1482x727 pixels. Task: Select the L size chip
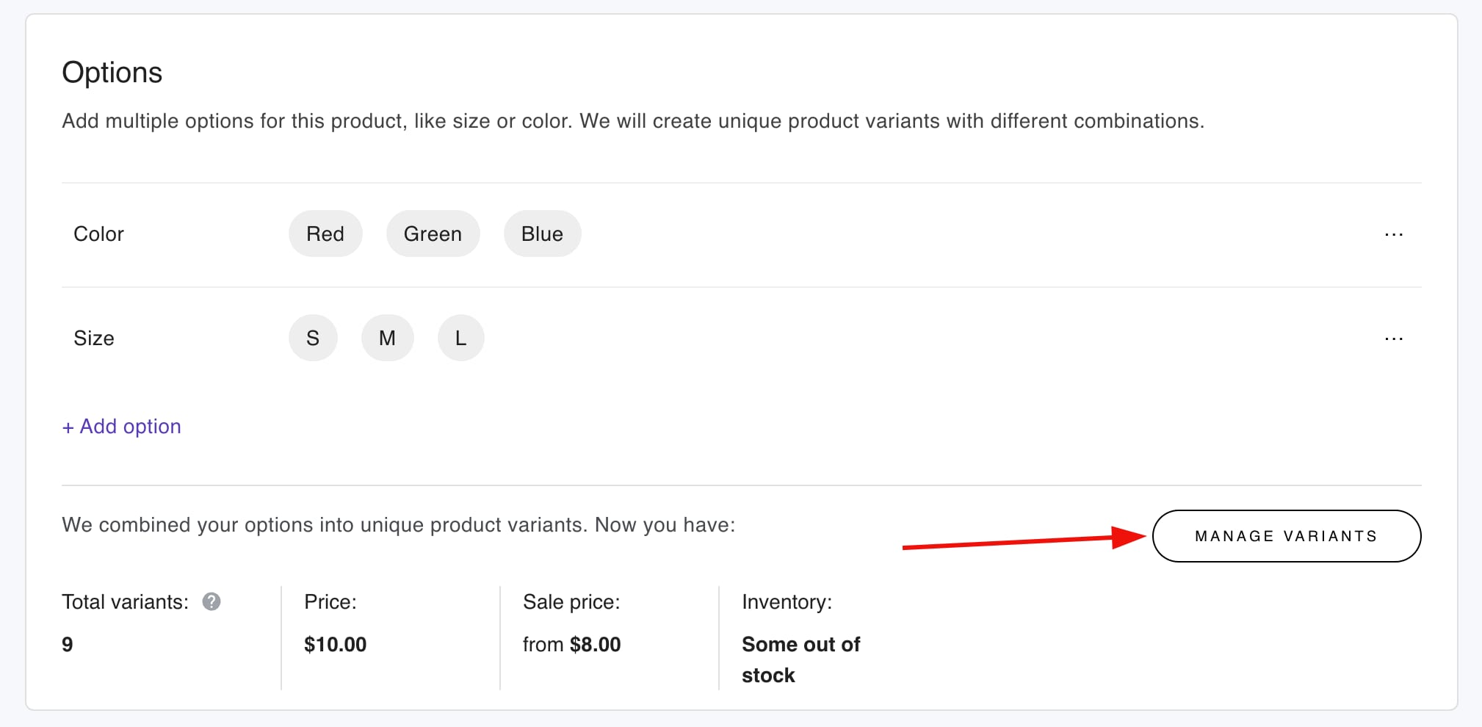point(460,339)
